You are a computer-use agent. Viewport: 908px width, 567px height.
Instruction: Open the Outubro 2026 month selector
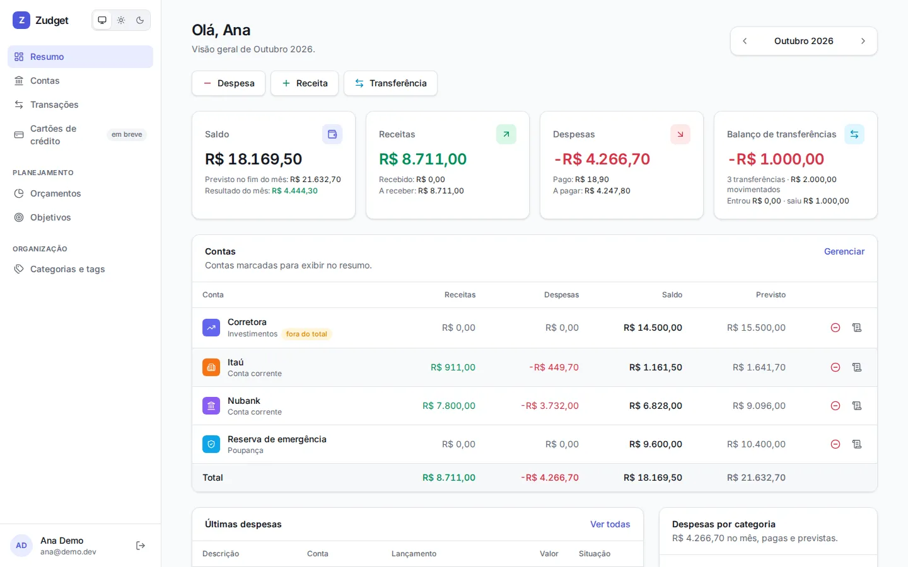(x=804, y=41)
